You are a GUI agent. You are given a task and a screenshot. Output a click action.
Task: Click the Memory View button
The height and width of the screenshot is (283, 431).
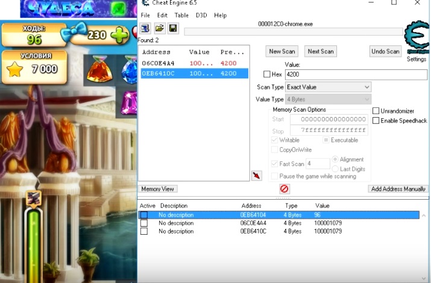[x=157, y=189]
